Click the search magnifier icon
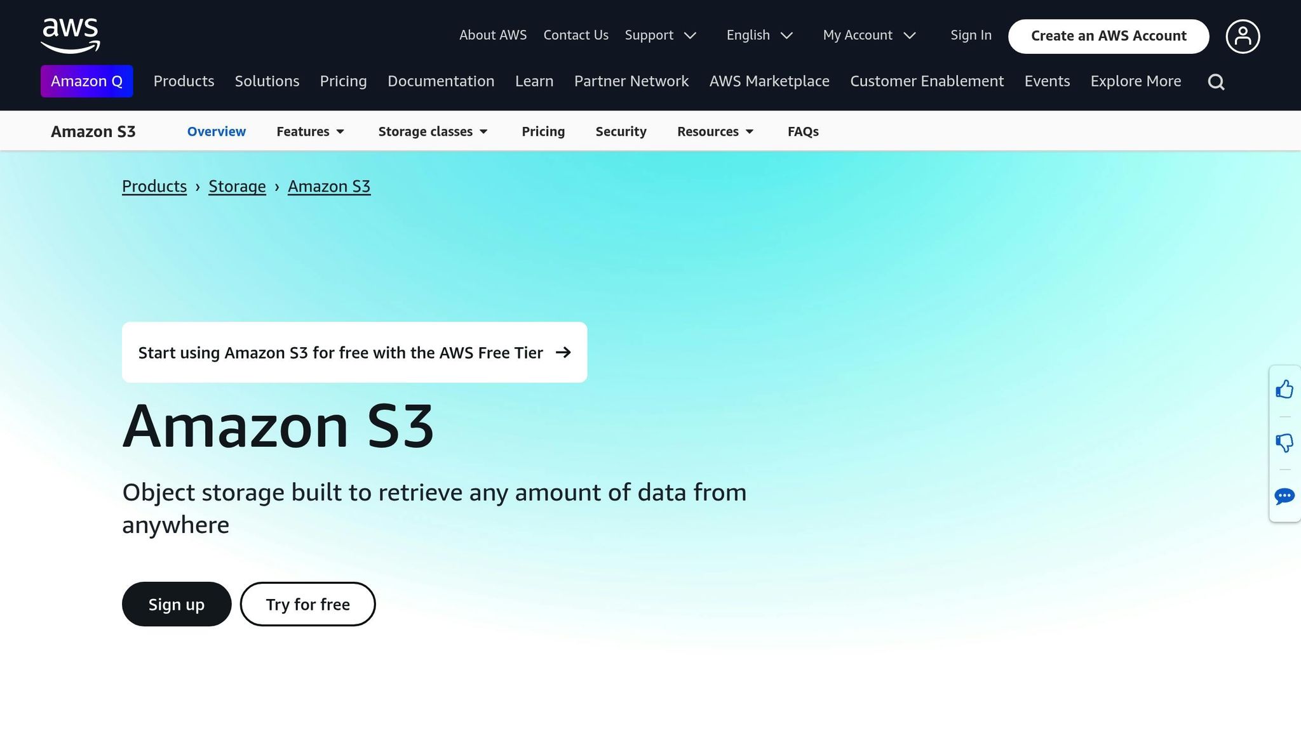Screen dimensions: 1301x731 coord(1216,82)
